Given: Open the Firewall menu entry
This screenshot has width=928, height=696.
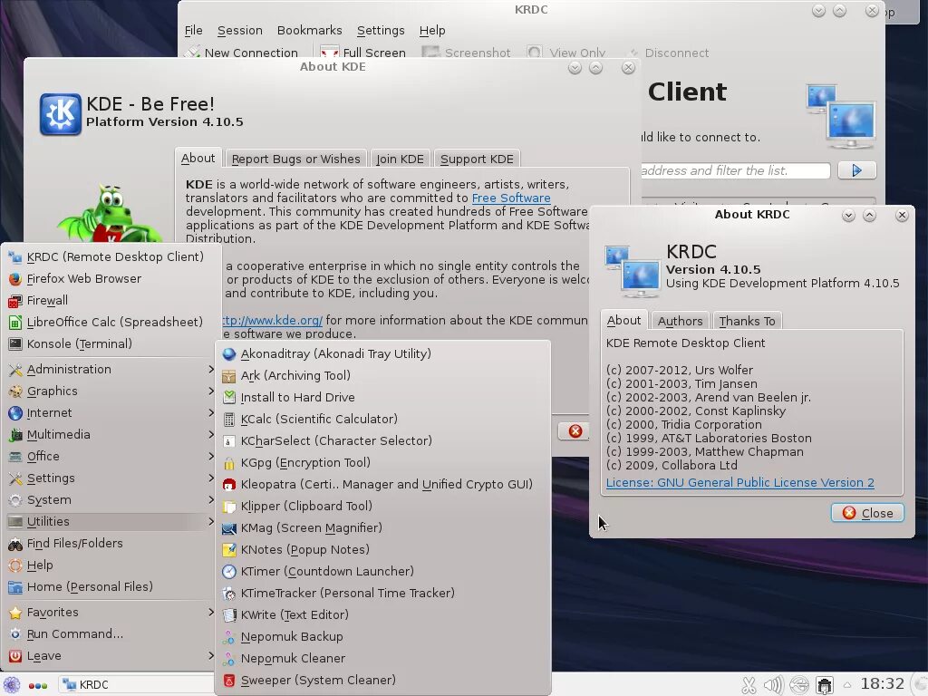Looking at the screenshot, I should click(111, 301).
